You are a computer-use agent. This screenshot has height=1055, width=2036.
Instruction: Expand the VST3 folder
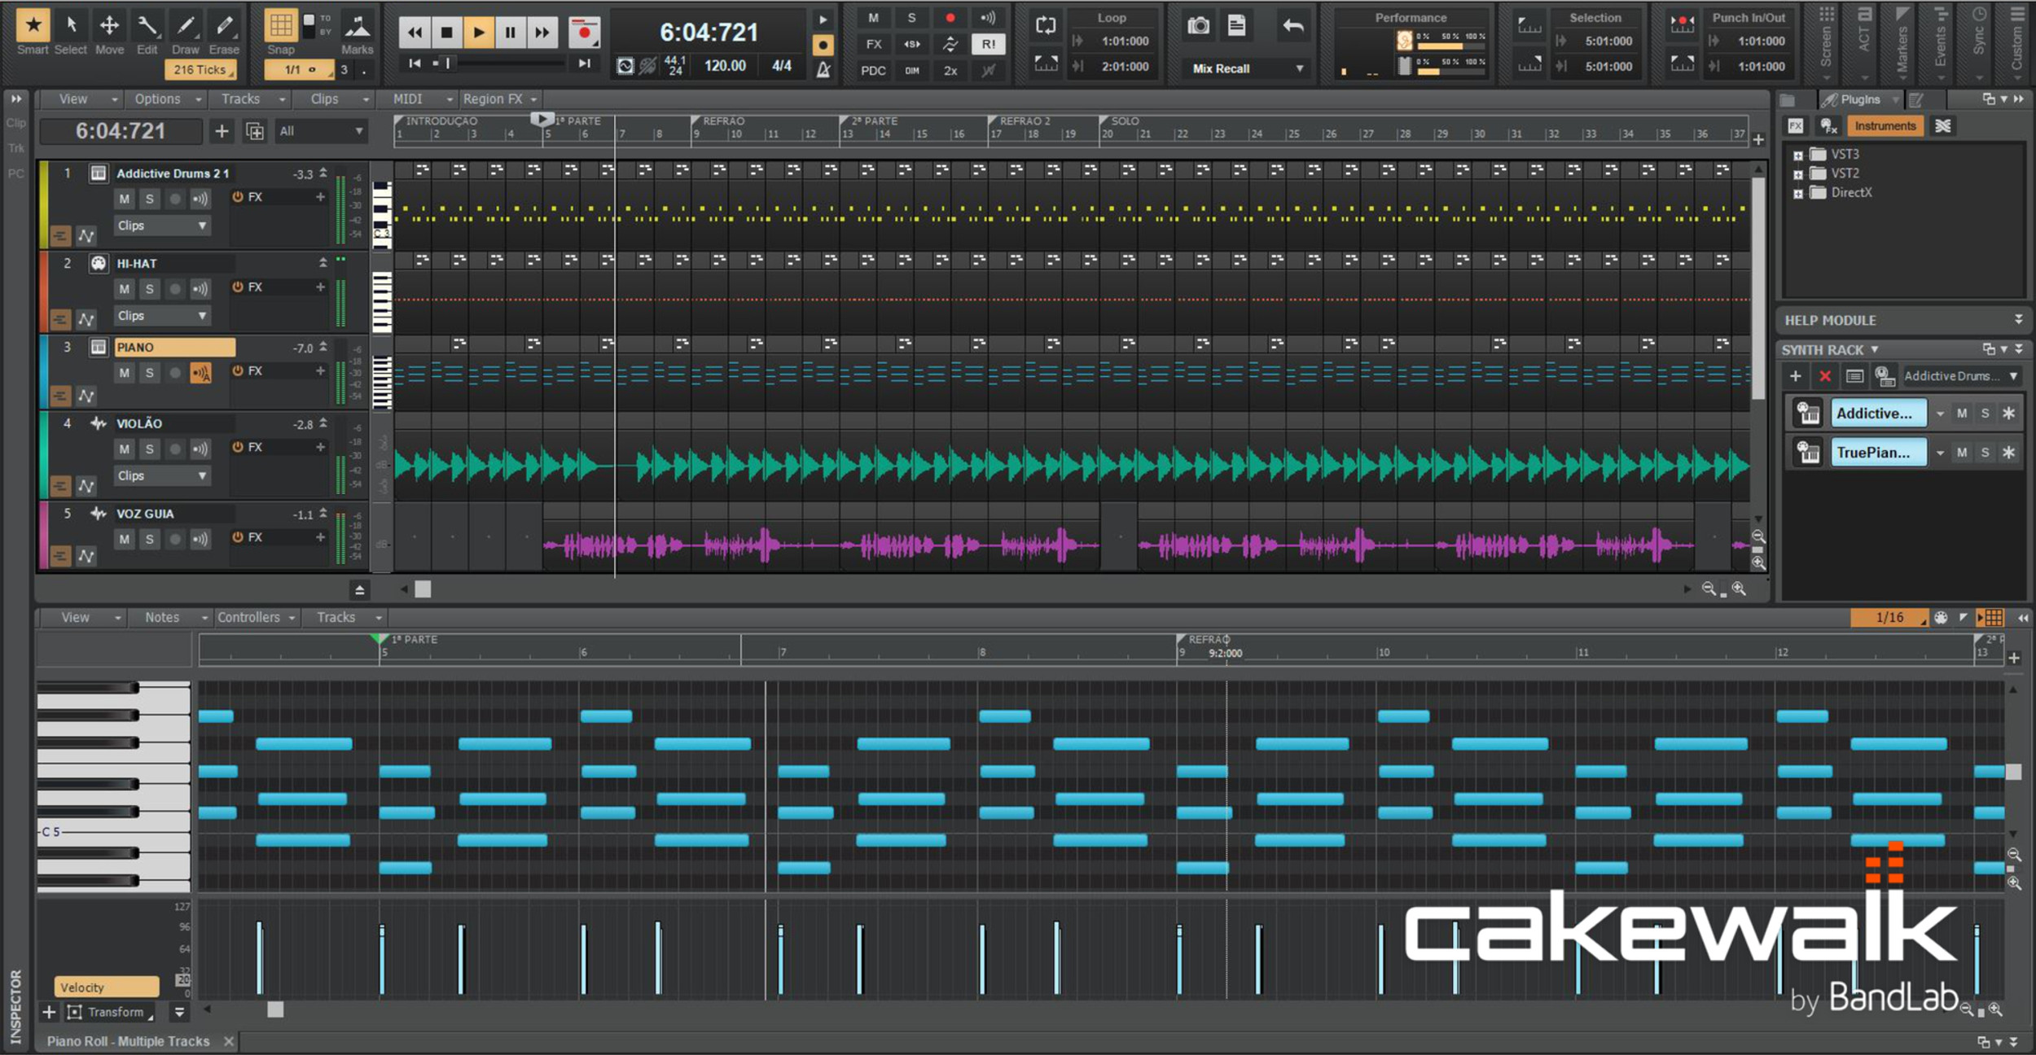1798,155
